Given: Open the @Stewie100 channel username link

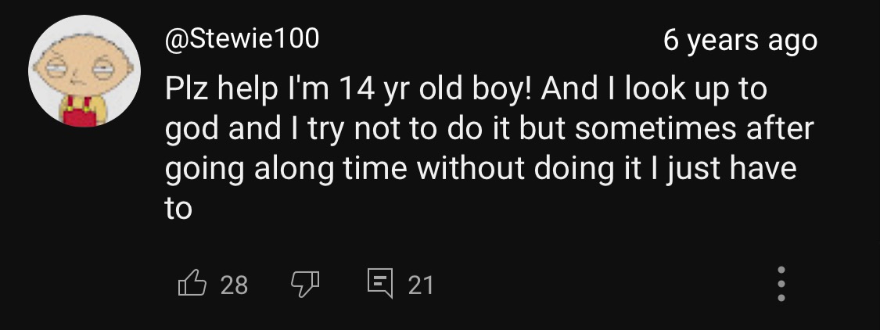Looking at the screenshot, I should pos(242,39).
